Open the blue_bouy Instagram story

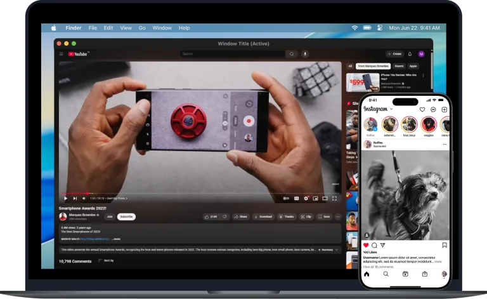[410, 124]
